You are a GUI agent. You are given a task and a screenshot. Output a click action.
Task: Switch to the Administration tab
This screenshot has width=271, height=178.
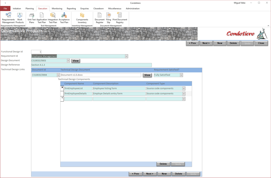(132, 8)
